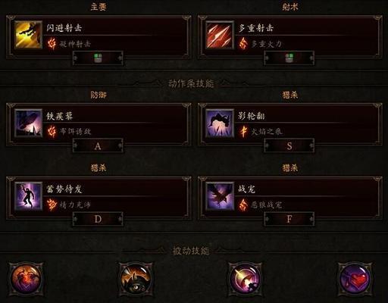The width and height of the screenshot is (388, 303).
Task: Click the 多重火力 rune icon
Action: click(243, 43)
